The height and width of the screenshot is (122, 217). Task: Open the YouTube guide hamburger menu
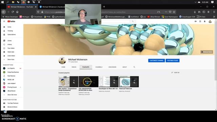click(x=4, y=21)
